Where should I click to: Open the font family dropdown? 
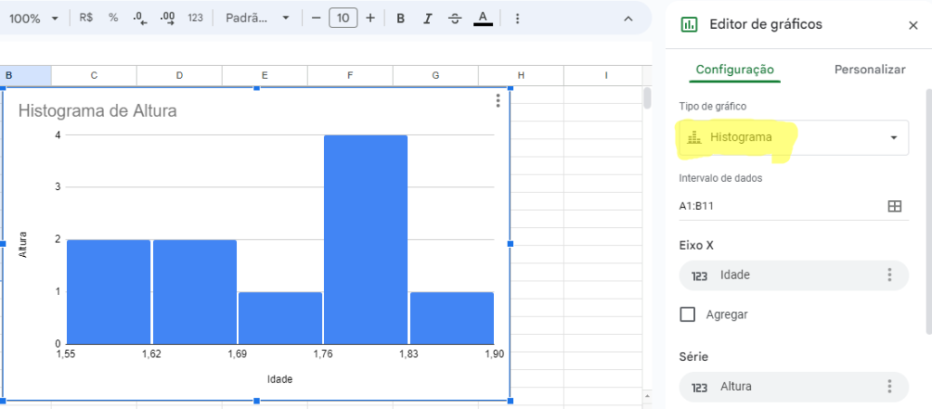258,18
